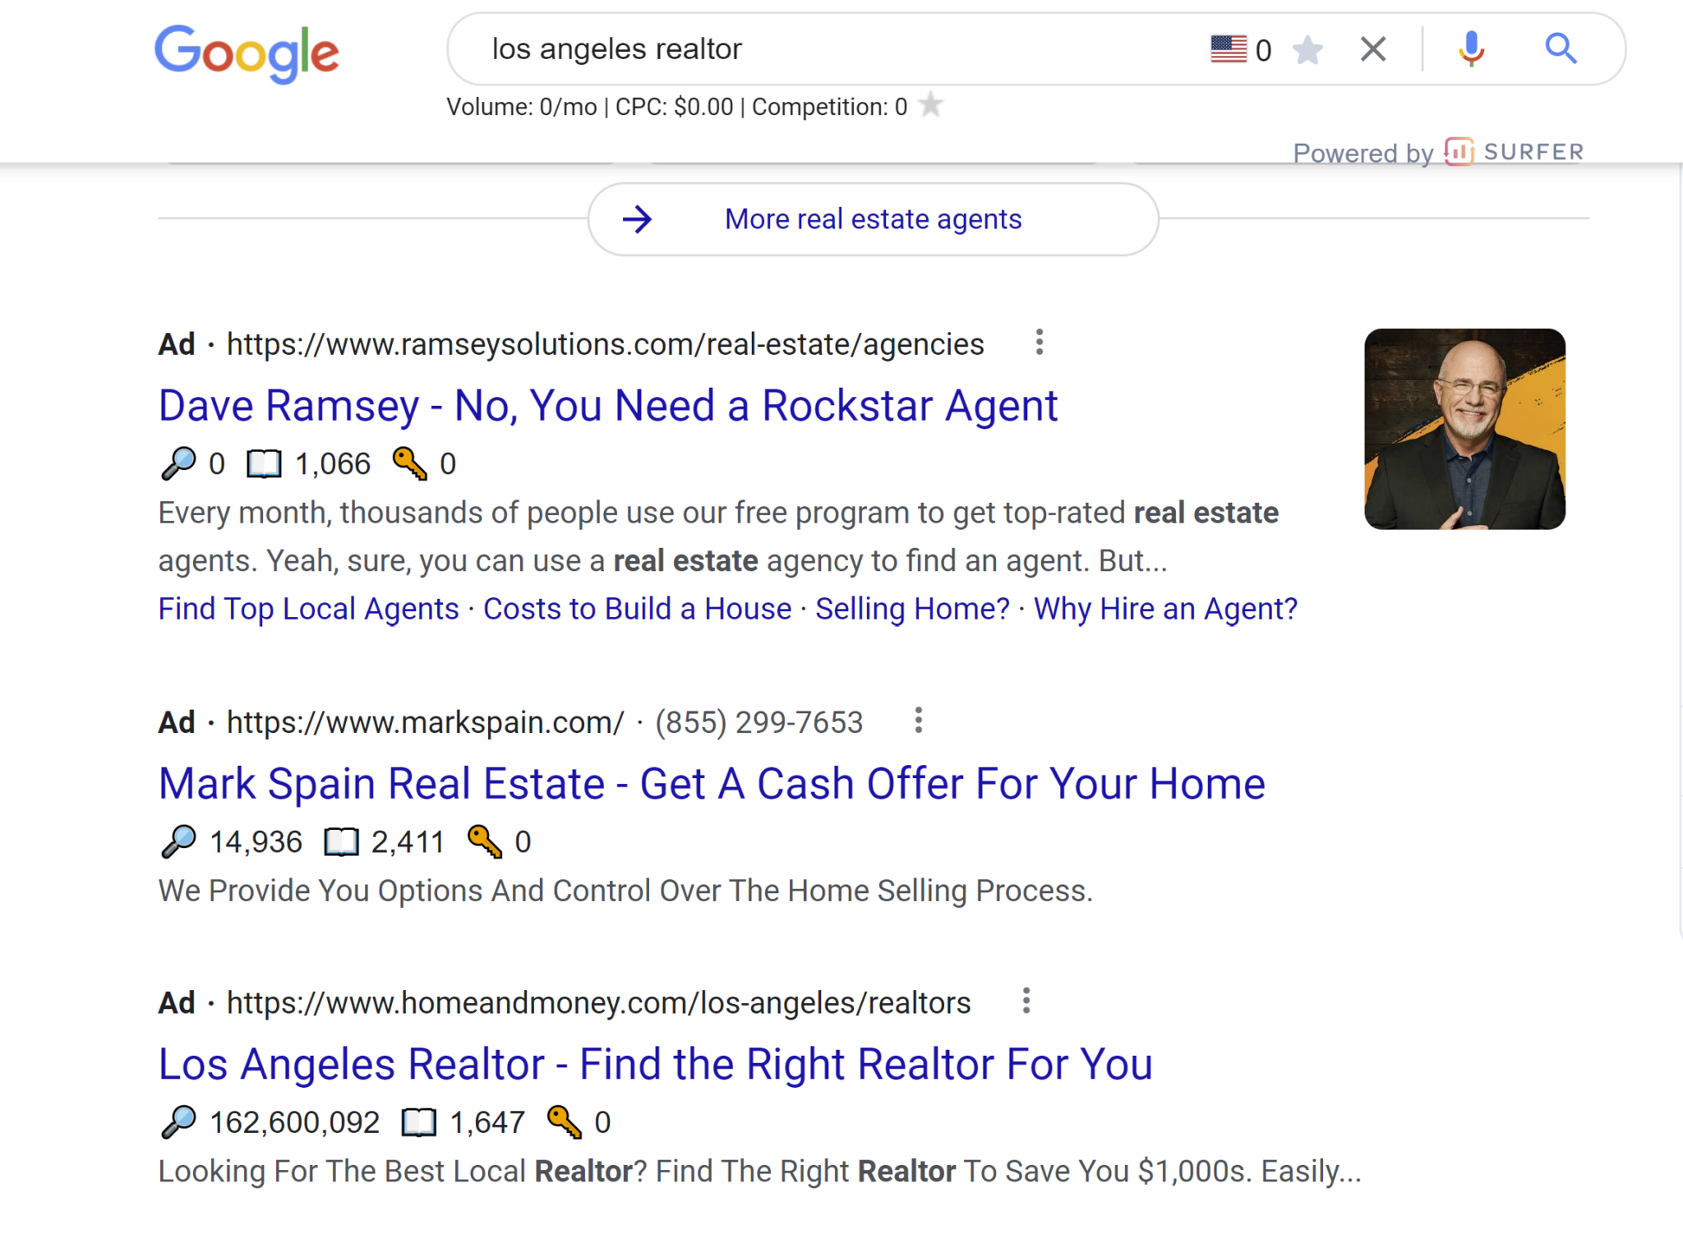The width and height of the screenshot is (1683, 1248).
Task: Click the book metric icon showing 1,066
Action: pyautogui.click(x=264, y=463)
